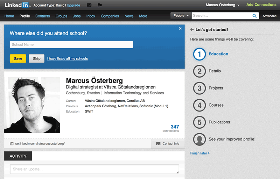This screenshot has height=179, width=280.
Task: Open the notifications flag icon
Action: 100,5
